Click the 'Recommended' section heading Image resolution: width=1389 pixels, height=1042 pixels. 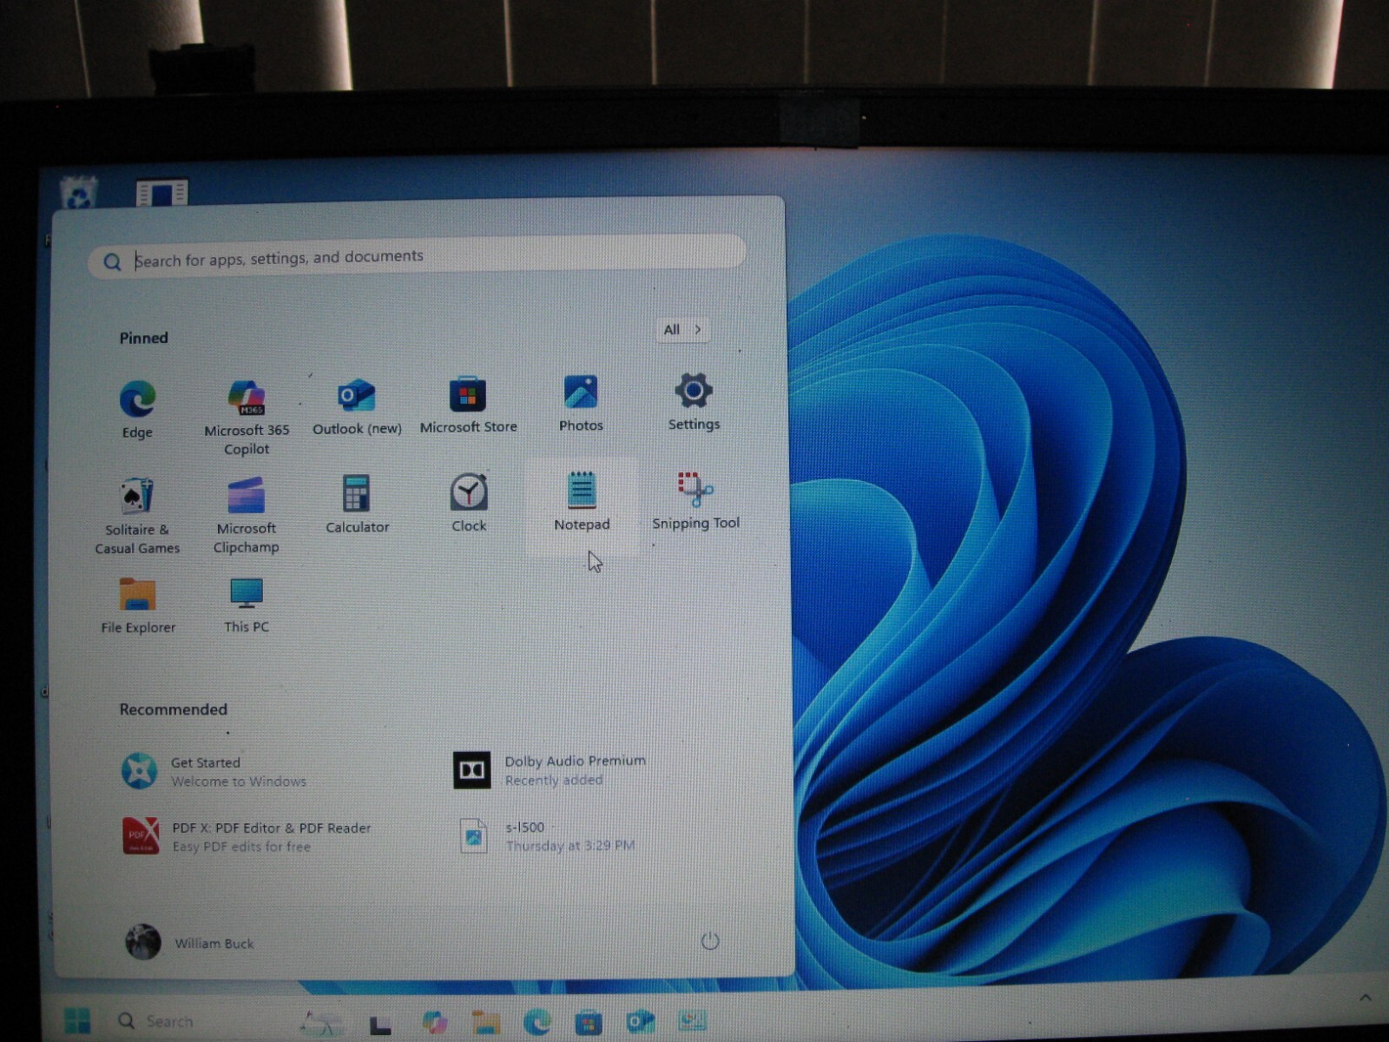pos(174,709)
